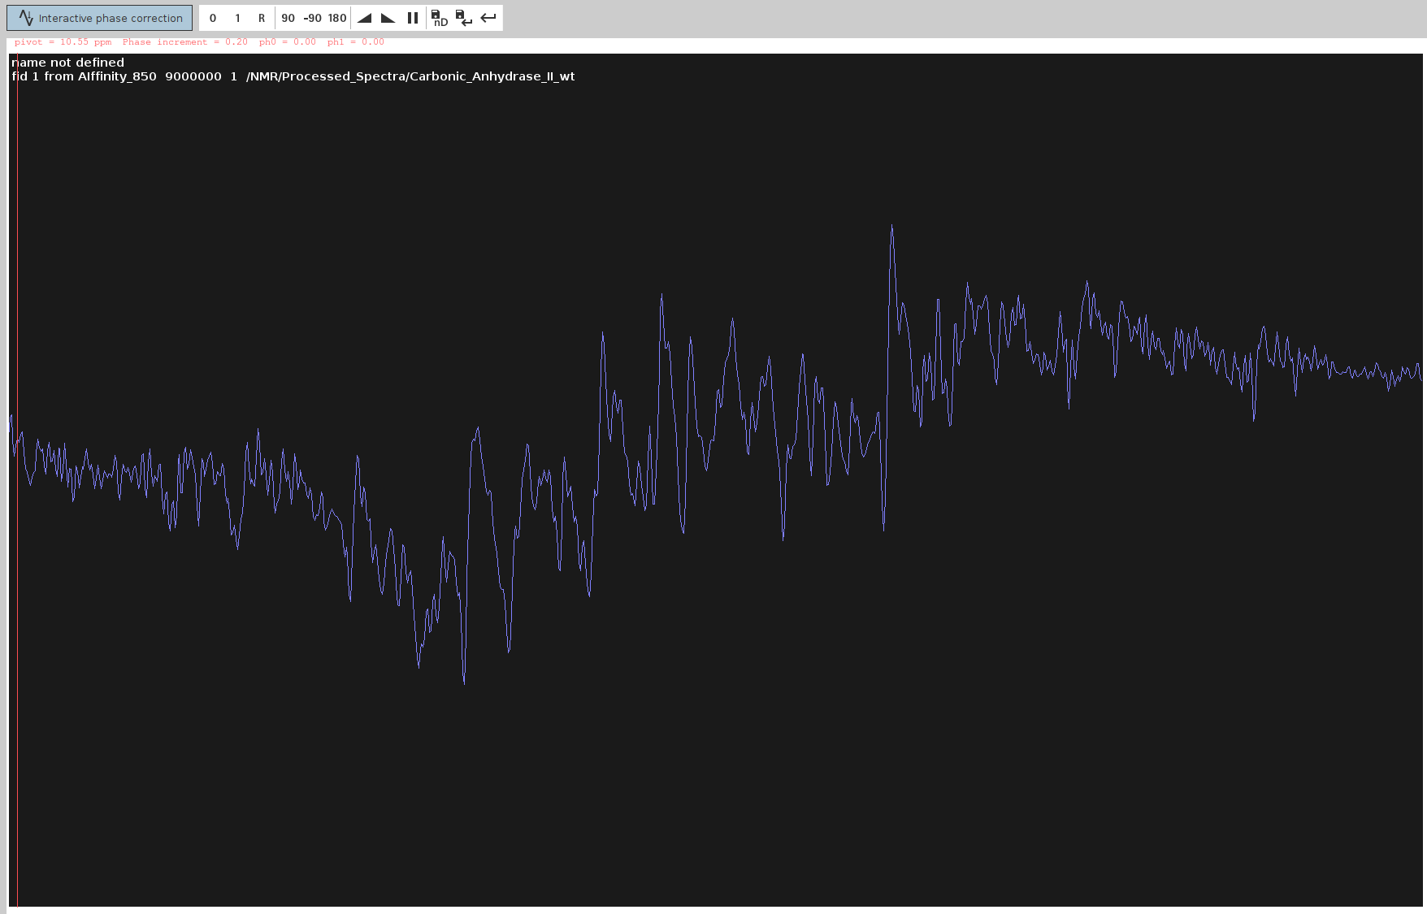
Task: Click the rising ramp increase-sensitivity icon
Action: click(364, 18)
